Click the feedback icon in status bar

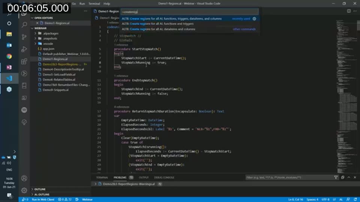348,199
